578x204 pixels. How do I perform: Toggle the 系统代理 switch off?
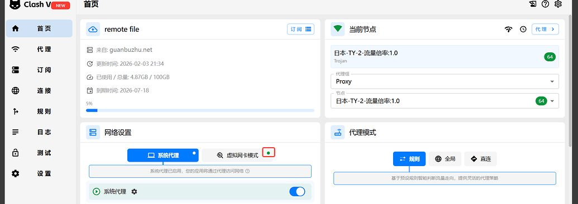tap(297, 192)
